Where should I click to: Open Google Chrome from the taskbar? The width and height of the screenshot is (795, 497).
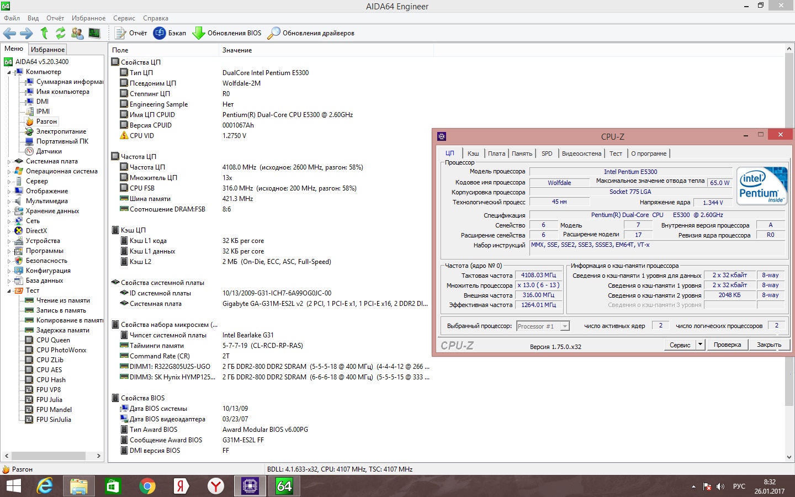pos(147,486)
